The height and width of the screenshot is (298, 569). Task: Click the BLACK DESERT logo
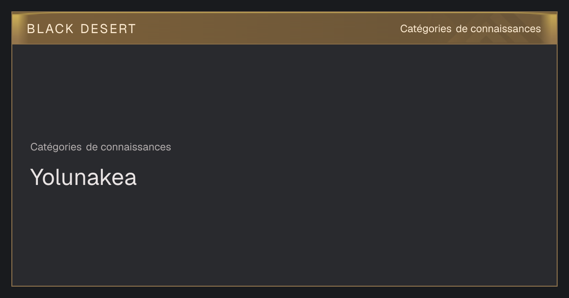click(81, 29)
